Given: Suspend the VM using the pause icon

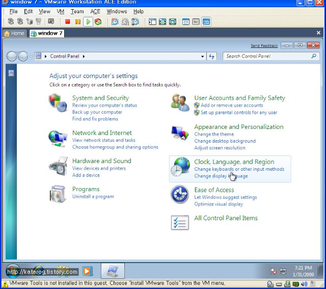Looking at the screenshot, I should pos(78,21).
